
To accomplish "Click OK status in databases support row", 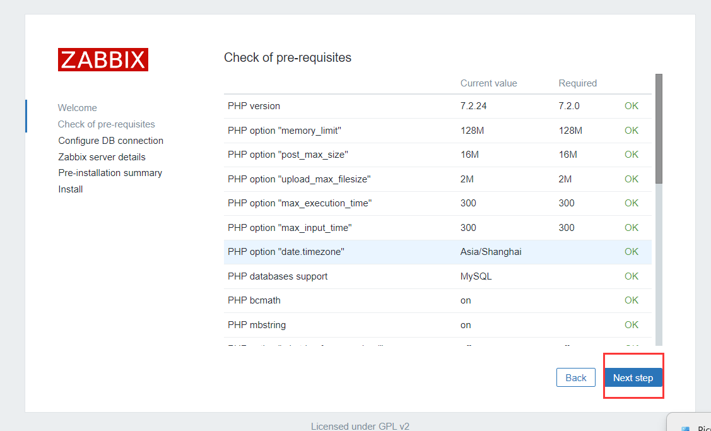I will coord(631,276).
